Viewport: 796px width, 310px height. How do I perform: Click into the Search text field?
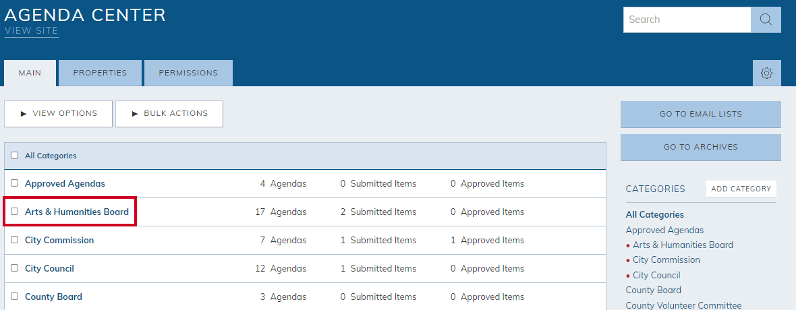point(687,20)
